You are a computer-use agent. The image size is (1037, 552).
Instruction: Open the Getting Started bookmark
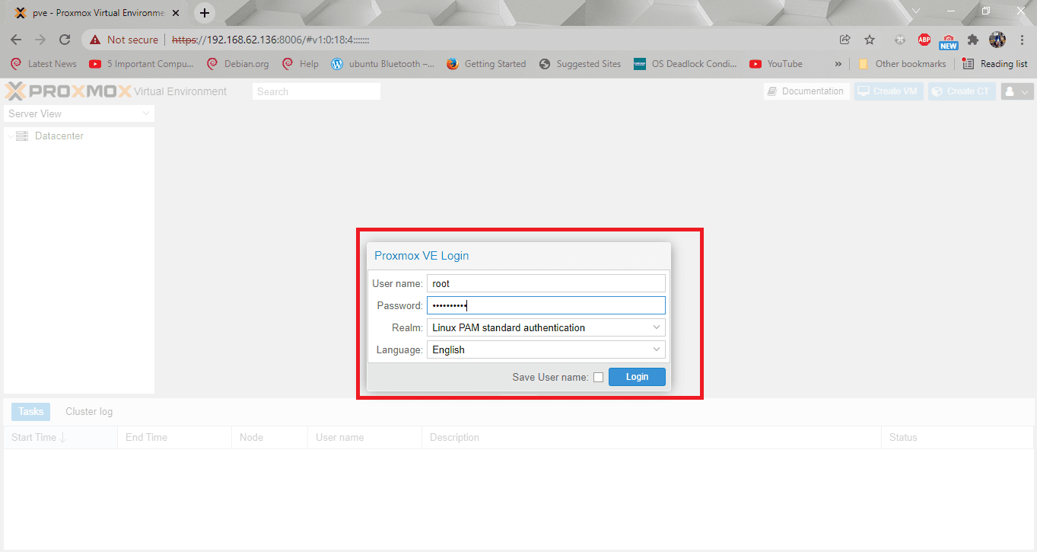[x=486, y=64]
